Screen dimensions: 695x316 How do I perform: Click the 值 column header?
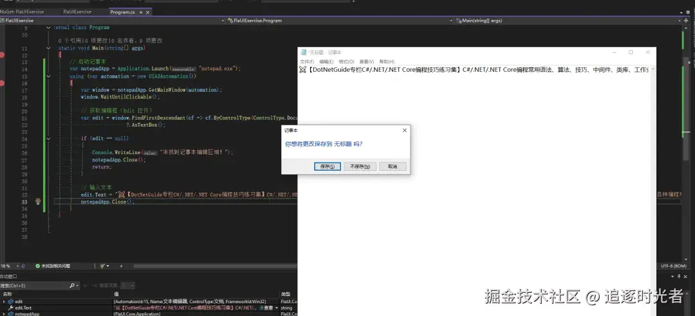tap(116, 294)
